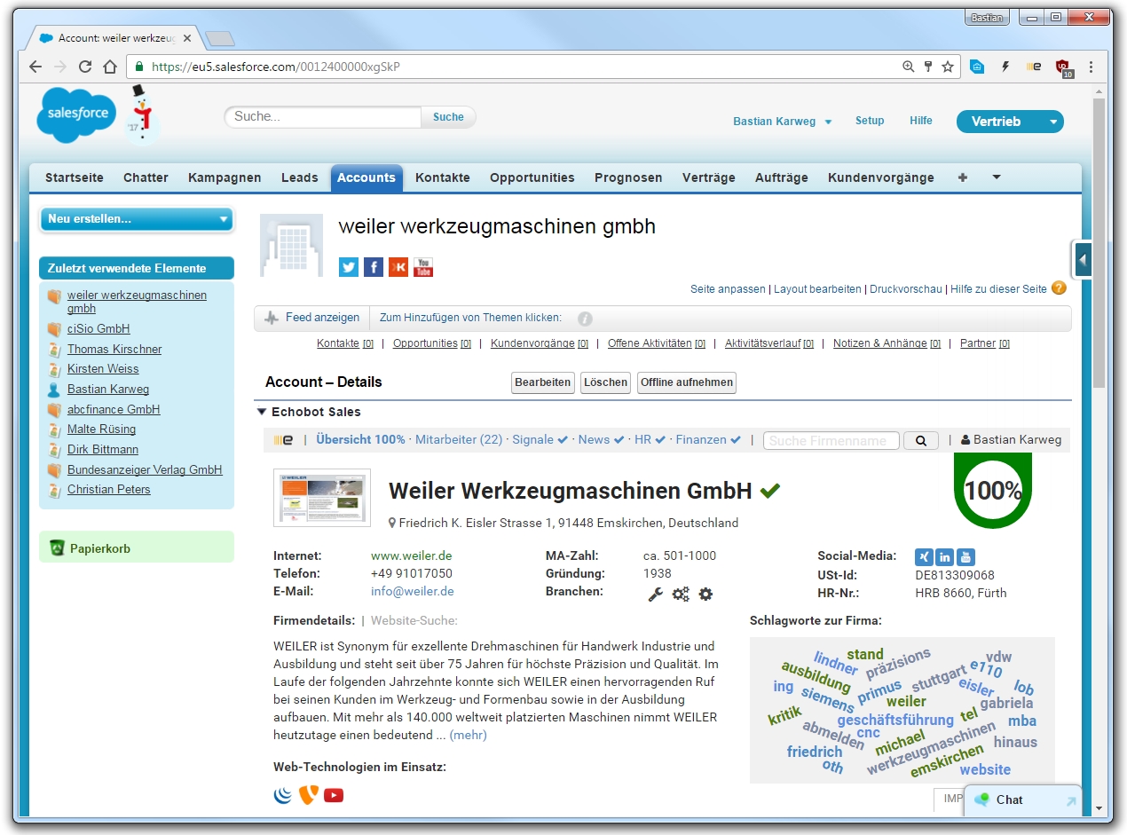Click the info icon next to the Themen text
Screen dimensions: 1127x835
tap(585, 319)
